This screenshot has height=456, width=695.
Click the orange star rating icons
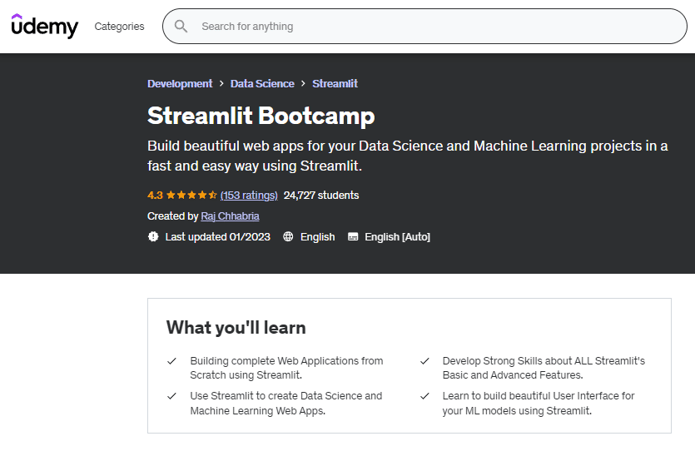tap(191, 196)
